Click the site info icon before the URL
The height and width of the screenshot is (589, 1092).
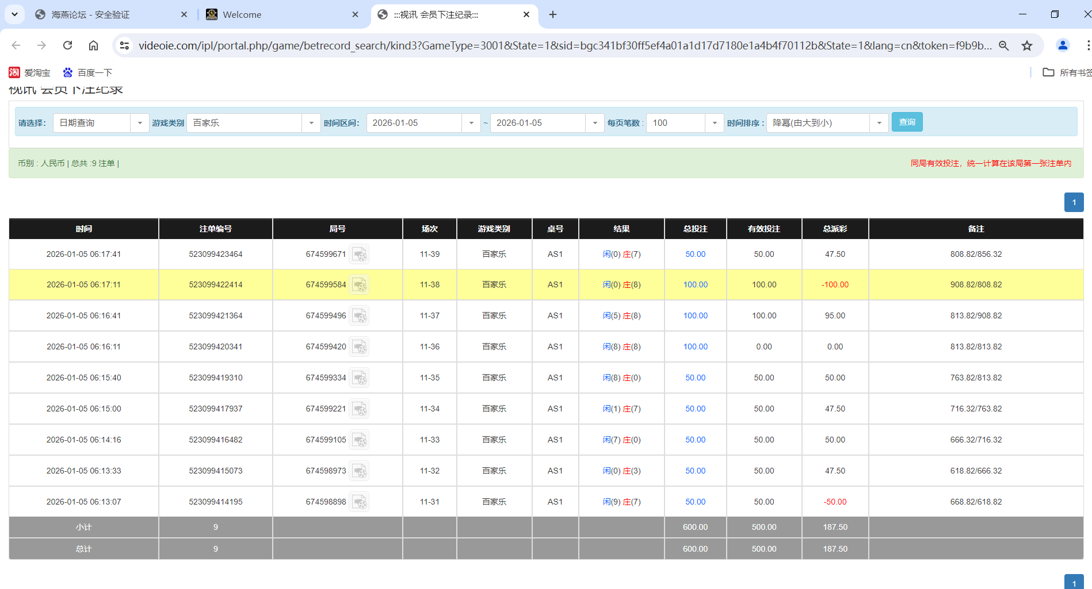124,45
